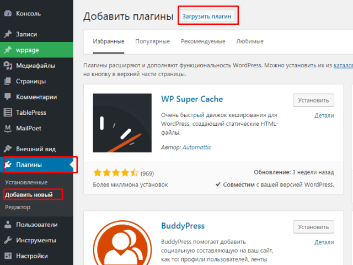Open Страницы in the sidebar
353x265 pixels.
pos(31,81)
